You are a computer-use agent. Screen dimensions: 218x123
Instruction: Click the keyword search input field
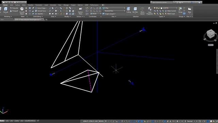[162, 2]
